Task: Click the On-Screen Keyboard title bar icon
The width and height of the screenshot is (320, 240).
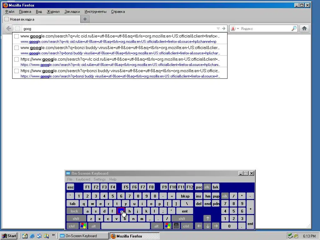Action: click(x=68, y=173)
